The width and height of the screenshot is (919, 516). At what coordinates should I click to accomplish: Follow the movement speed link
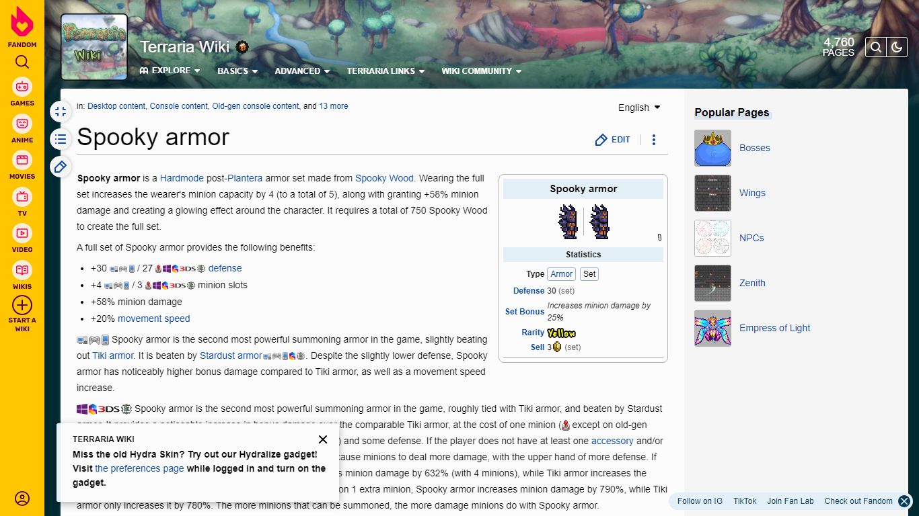(x=154, y=318)
